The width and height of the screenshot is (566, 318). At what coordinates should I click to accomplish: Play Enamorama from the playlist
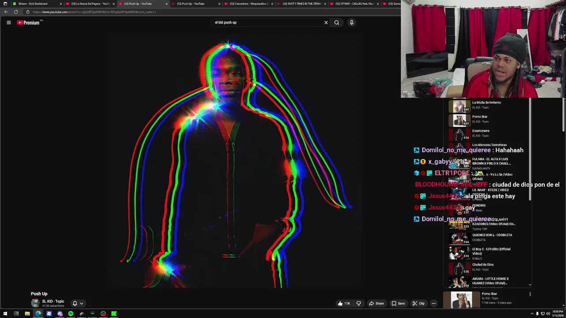coord(489,134)
